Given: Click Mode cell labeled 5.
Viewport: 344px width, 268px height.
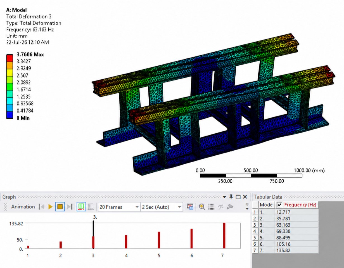Looking at the screenshot, I should click(x=266, y=238).
